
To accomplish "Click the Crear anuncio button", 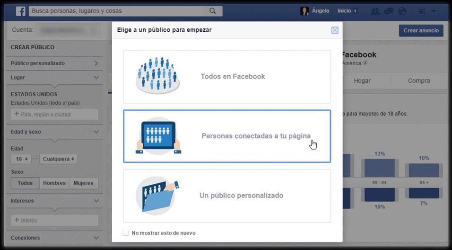I will click(421, 31).
